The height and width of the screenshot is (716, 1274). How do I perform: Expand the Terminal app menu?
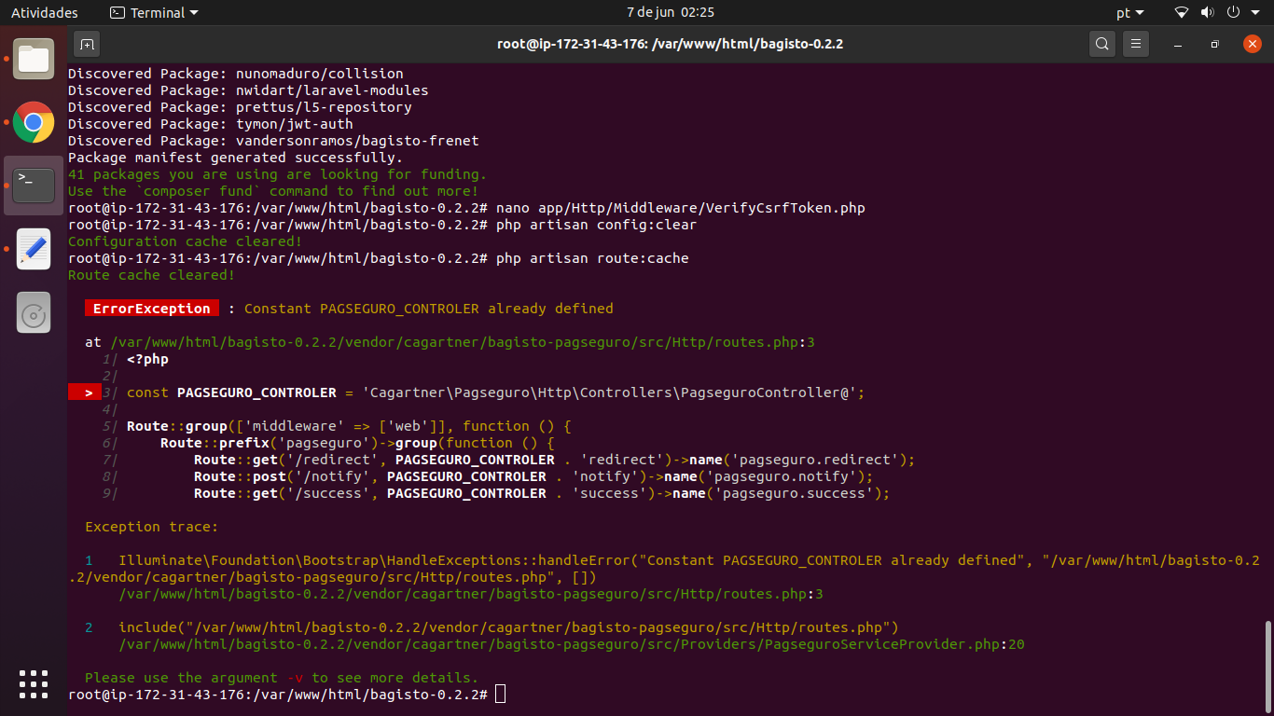coord(154,13)
